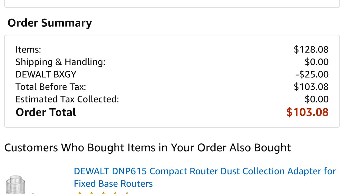Open the DEWALT DNP615 Dust Collection Adapter link

[x=205, y=177]
